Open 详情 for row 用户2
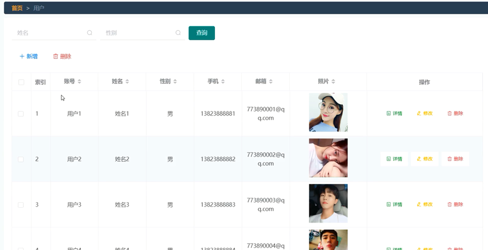The width and height of the screenshot is (488, 250). pyautogui.click(x=395, y=159)
